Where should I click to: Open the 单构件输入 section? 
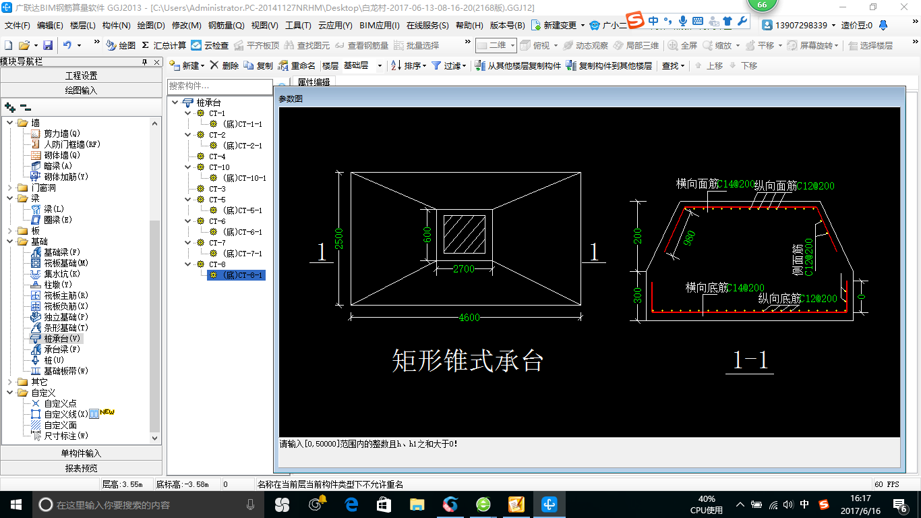click(x=81, y=453)
